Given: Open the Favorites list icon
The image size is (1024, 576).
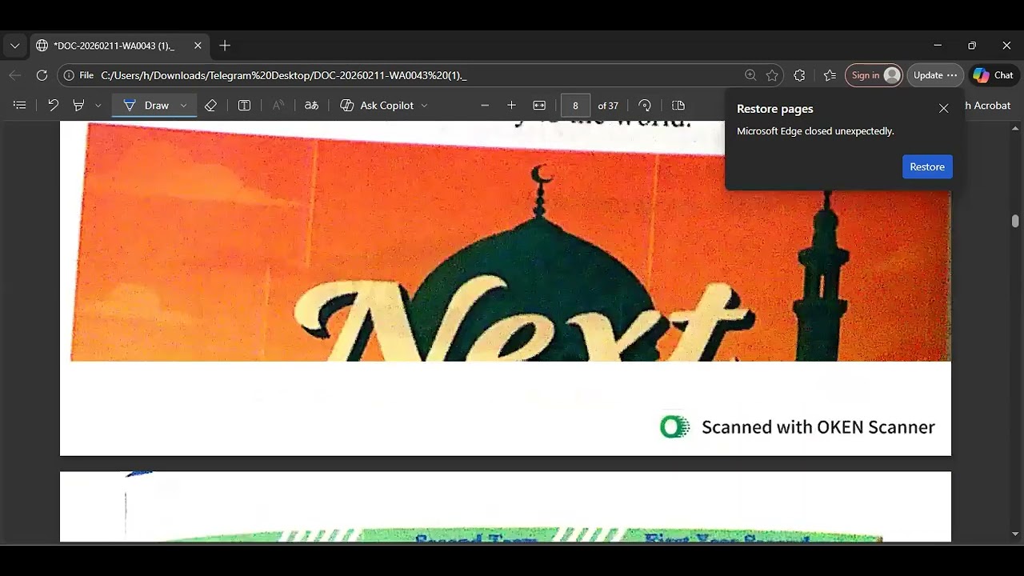Looking at the screenshot, I should click(x=830, y=75).
